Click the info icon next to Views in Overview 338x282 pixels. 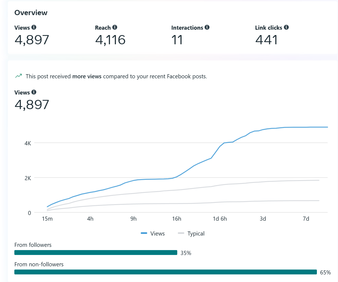[34, 27]
